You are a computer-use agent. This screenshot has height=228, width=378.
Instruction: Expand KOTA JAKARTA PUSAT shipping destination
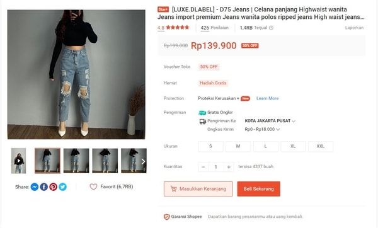point(270,121)
